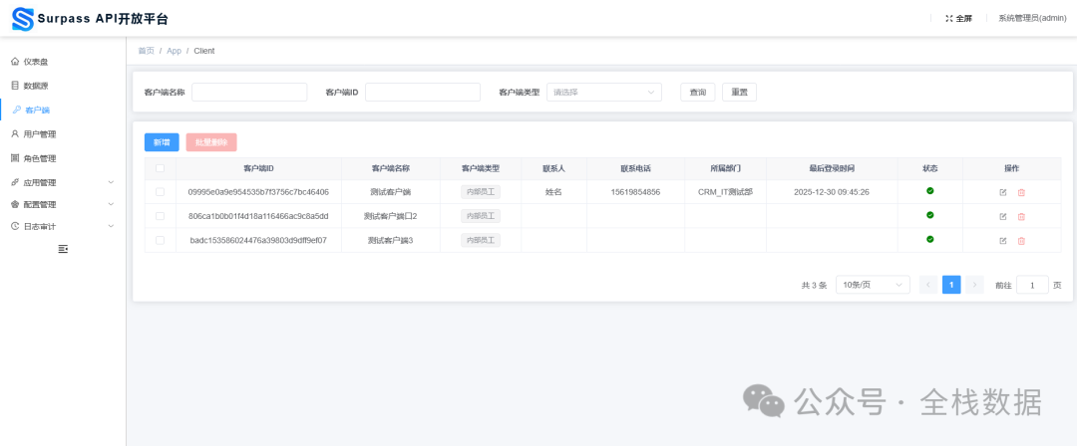
Task: Click green status icon of 测试客户端3
Action: [x=929, y=239]
